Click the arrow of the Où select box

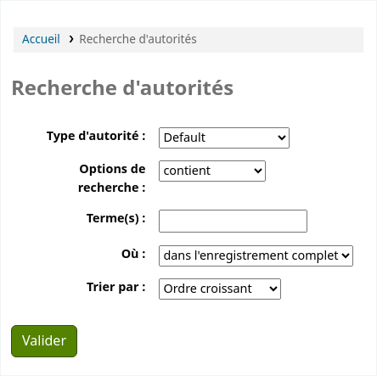click(346, 255)
